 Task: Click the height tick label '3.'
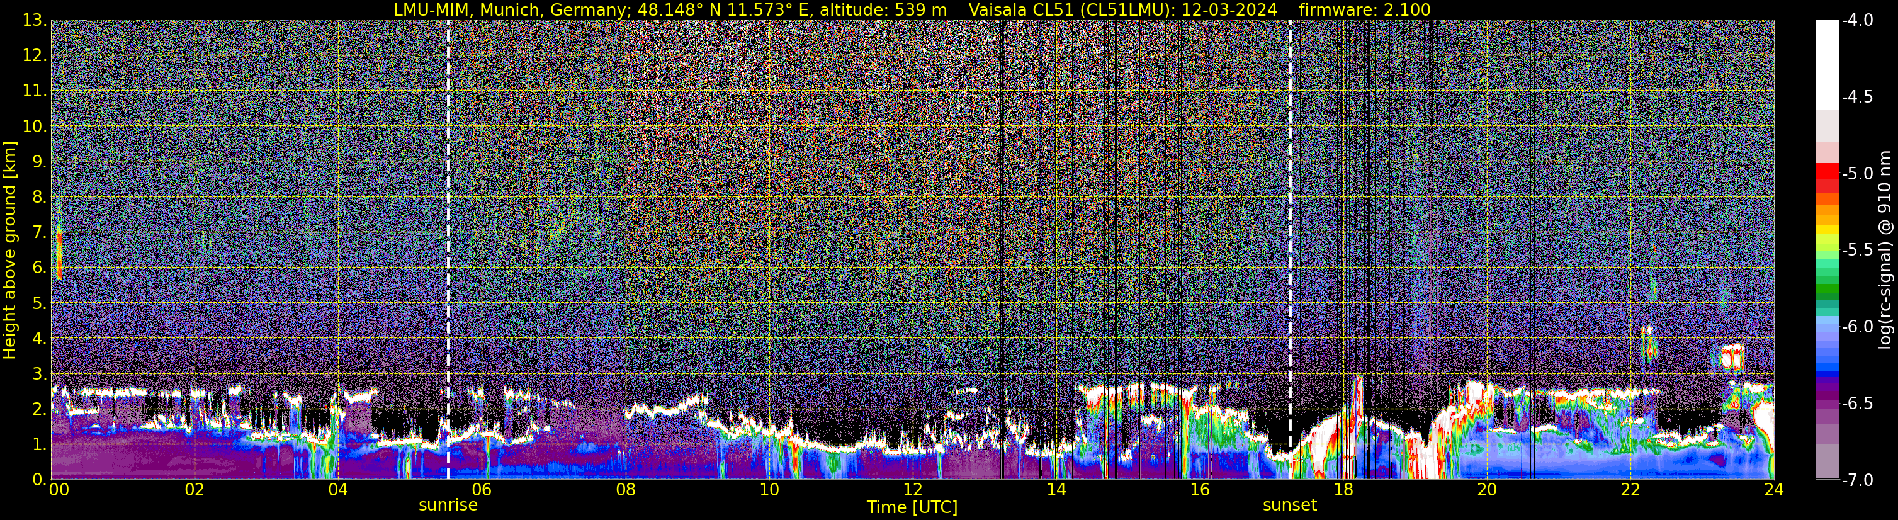point(38,373)
